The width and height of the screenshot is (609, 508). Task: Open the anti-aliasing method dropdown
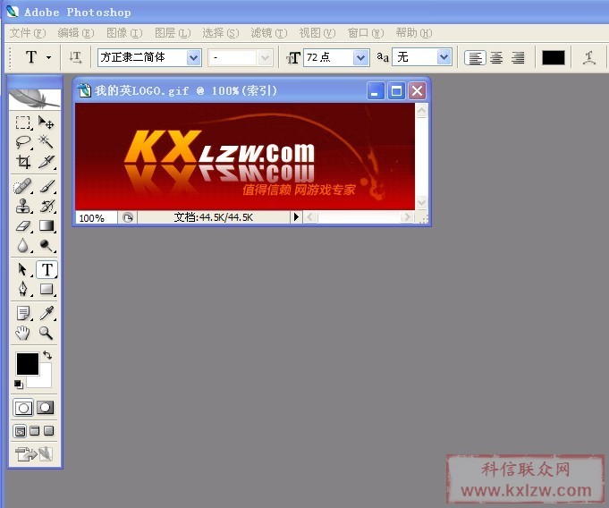[444, 57]
